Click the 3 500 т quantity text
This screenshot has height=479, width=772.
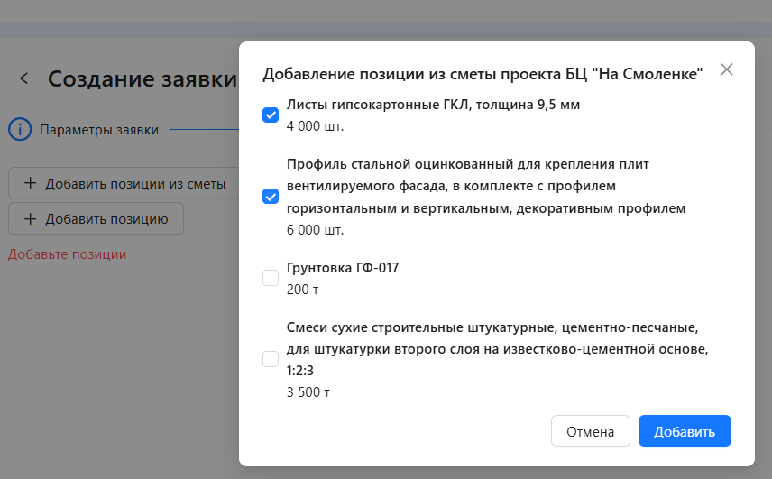point(308,392)
